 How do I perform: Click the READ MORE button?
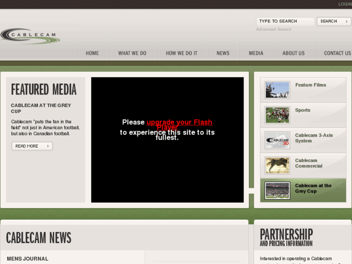pos(32,146)
